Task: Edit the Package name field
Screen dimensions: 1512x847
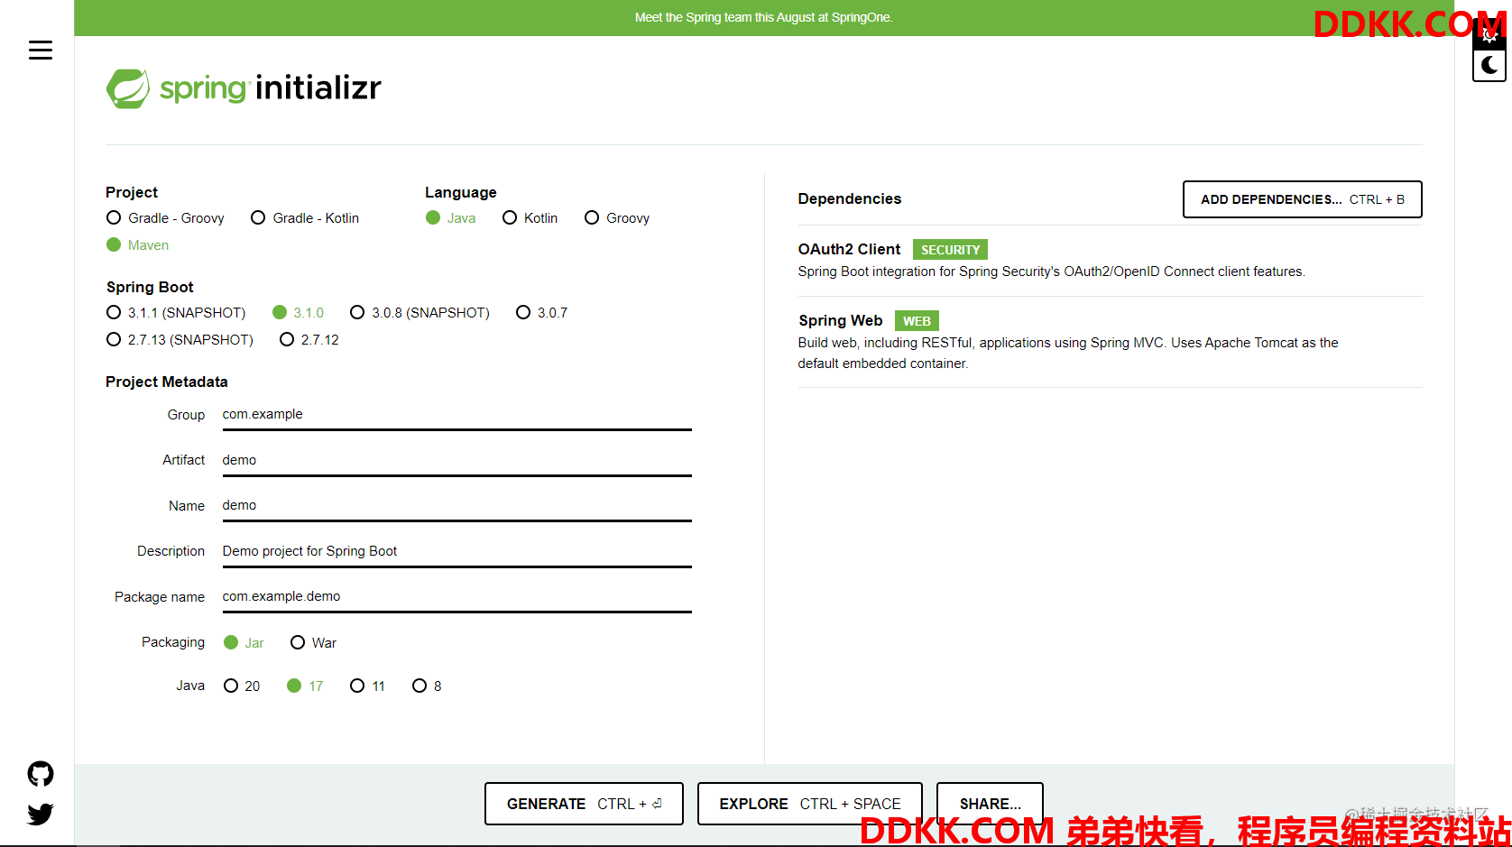Action: 456,597
